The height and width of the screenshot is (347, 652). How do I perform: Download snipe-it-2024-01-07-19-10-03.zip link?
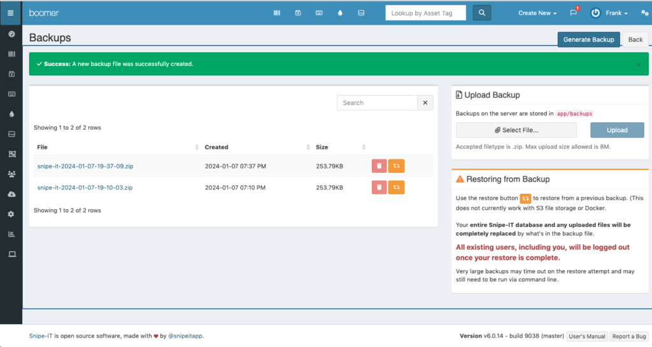tap(85, 187)
